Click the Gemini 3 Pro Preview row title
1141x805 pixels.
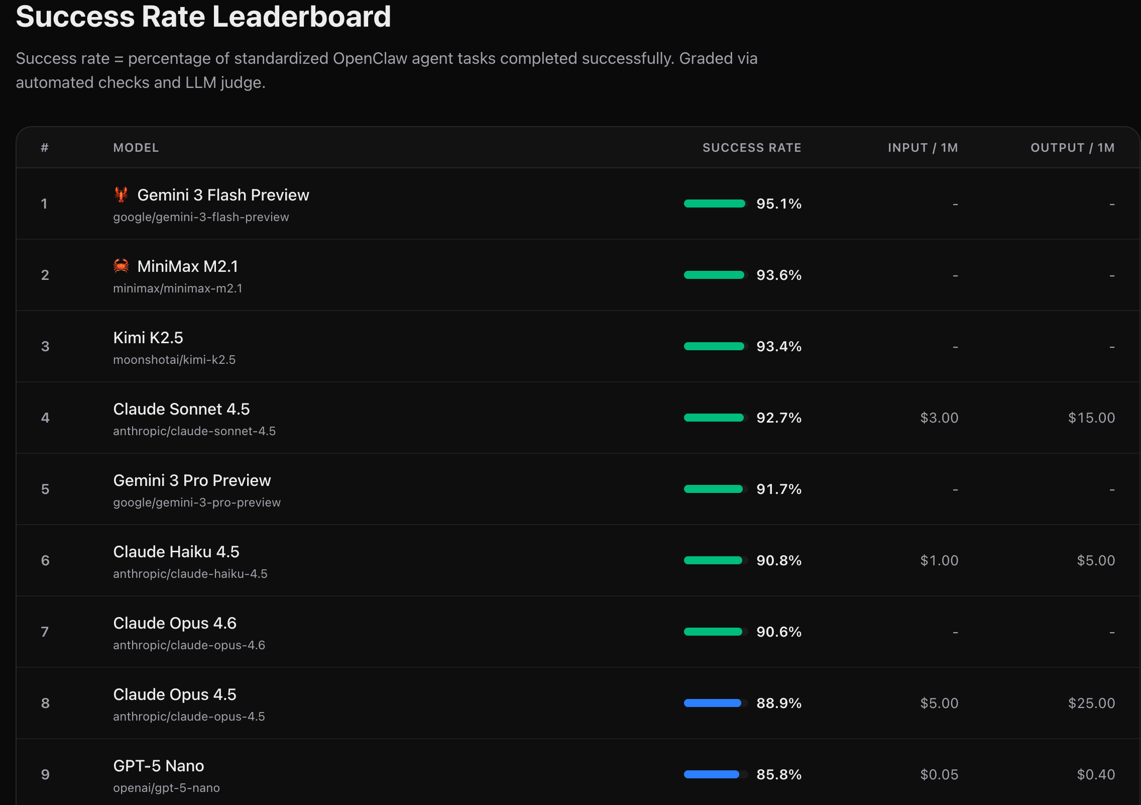[192, 480]
